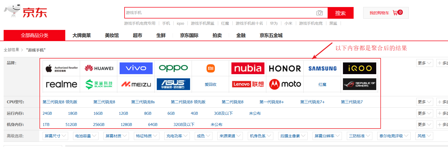The image size is (448, 147).
Task: Select the HONOR brand logo
Action: 285,68
